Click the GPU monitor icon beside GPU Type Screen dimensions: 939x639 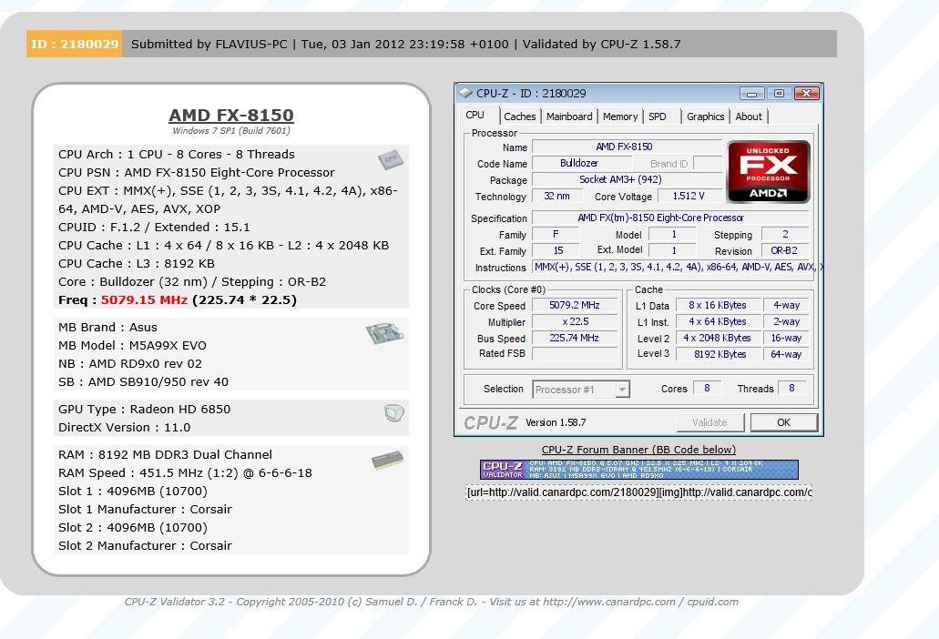[x=394, y=413]
